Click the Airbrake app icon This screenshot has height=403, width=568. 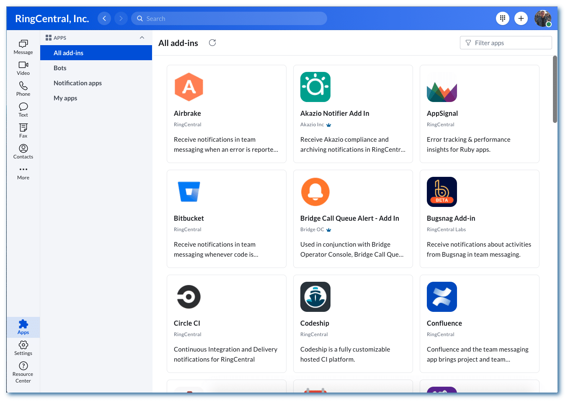[x=189, y=87]
